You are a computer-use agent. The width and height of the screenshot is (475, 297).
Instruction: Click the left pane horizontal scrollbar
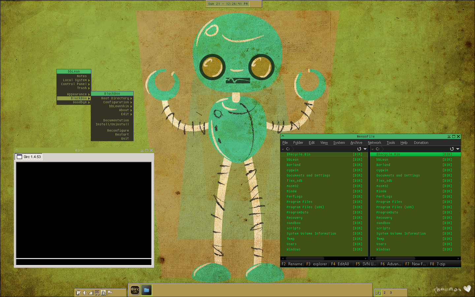[305, 258]
